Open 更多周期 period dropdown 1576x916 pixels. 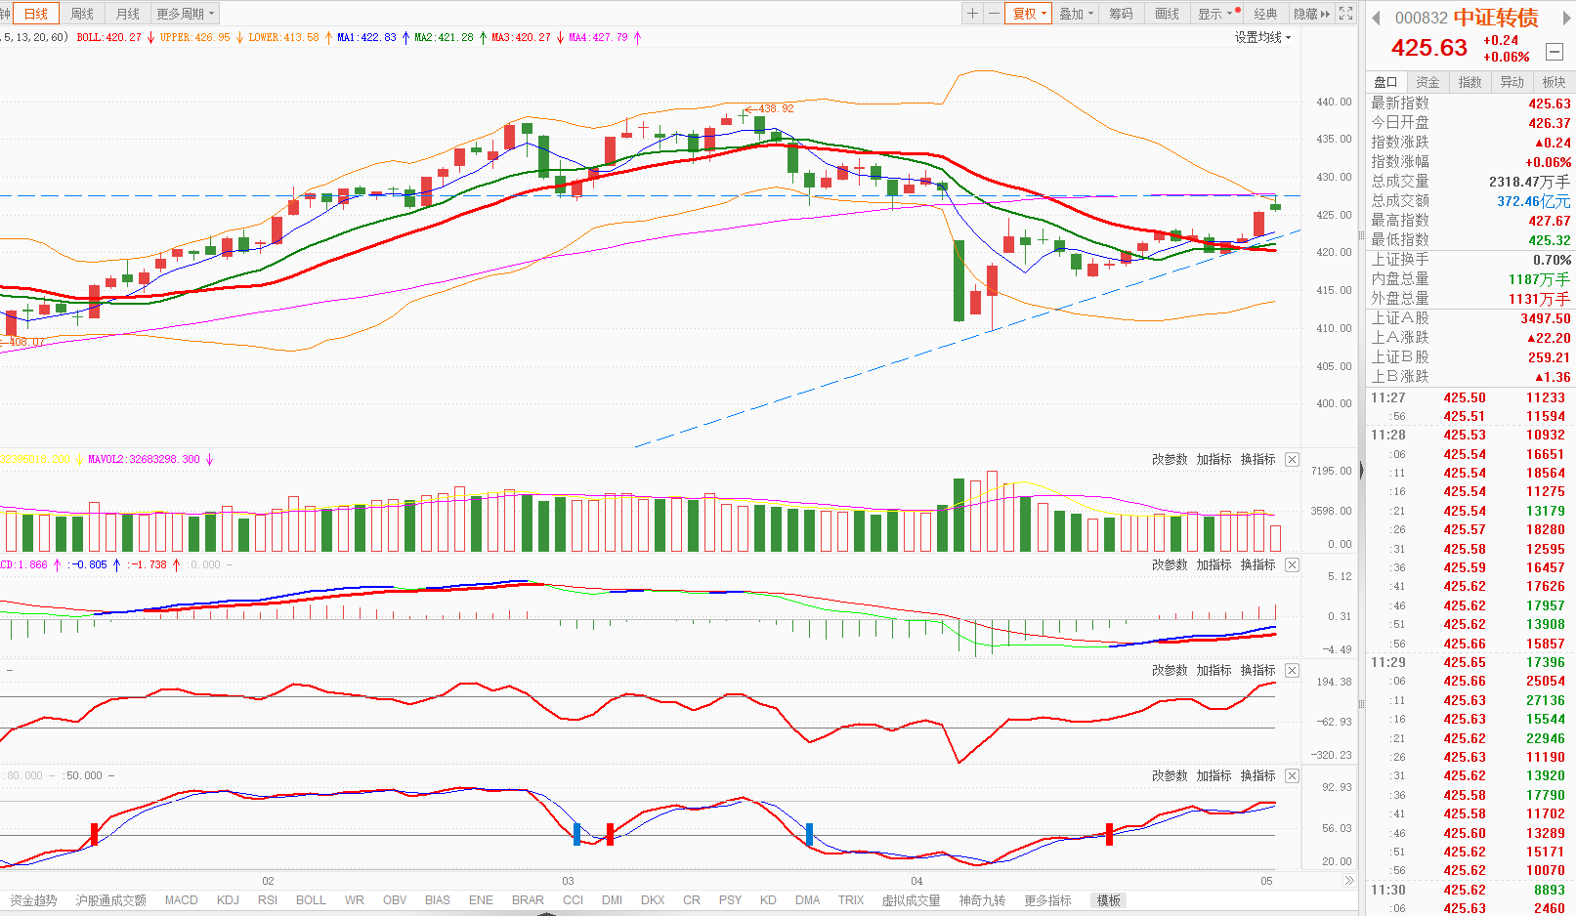point(185,14)
